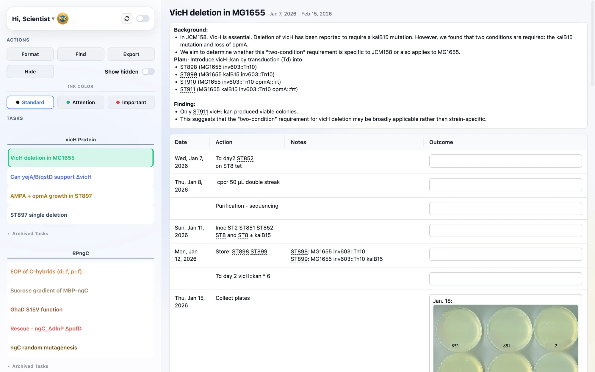Click 'cpcr 50 µL double streak' text

pos(248,182)
